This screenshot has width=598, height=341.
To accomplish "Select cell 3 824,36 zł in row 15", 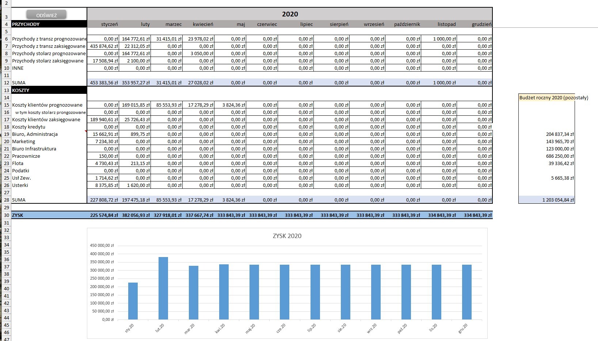I will (230, 105).
